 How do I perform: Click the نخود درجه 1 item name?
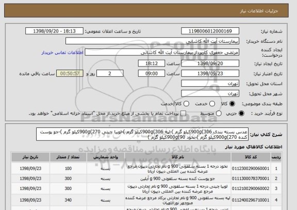tap(178, 169)
